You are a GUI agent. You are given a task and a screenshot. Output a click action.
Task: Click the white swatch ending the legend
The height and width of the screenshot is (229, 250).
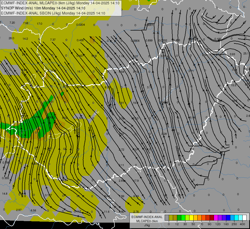point(245,218)
